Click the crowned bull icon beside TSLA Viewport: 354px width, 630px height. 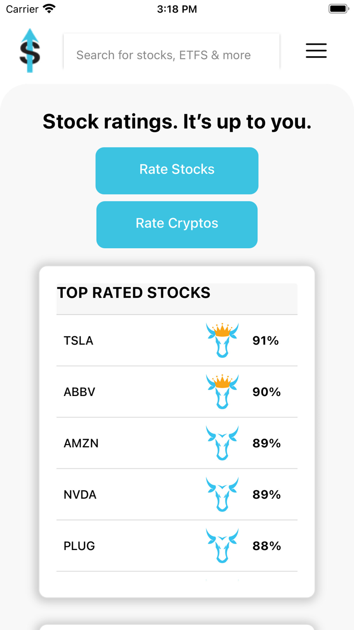(x=222, y=340)
